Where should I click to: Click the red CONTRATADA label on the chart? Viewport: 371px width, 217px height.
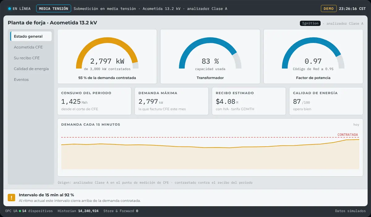pyautogui.click(x=348, y=135)
